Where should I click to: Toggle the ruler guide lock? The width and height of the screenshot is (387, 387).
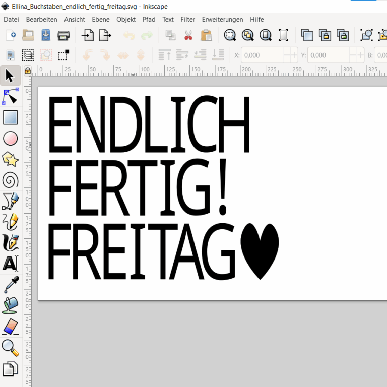click(28, 71)
